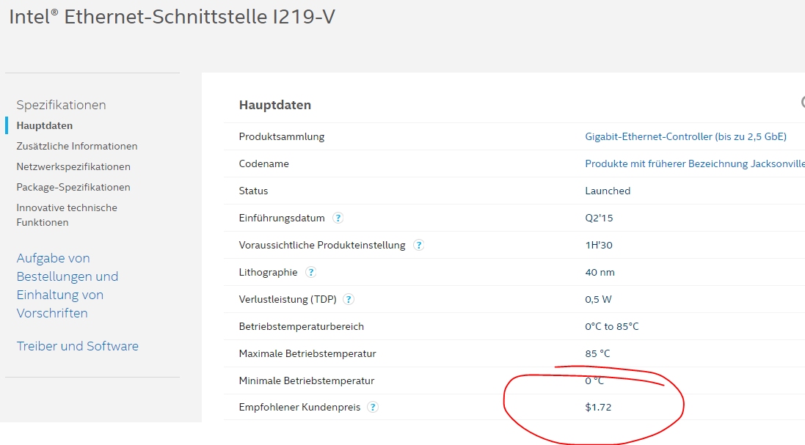Follow Gigabit-Ethernet-Controller (bis zu 2,5 GbE) link
The image size is (805, 445).
click(x=686, y=136)
